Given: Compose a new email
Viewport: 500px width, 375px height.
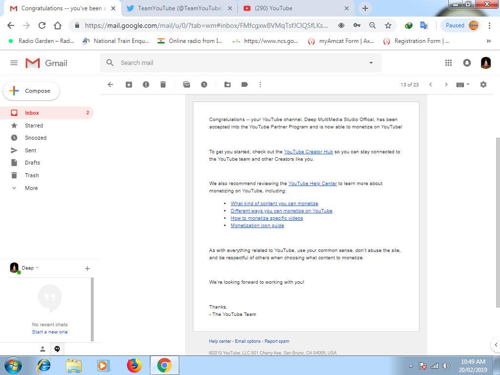Looking at the screenshot, I should (31, 91).
